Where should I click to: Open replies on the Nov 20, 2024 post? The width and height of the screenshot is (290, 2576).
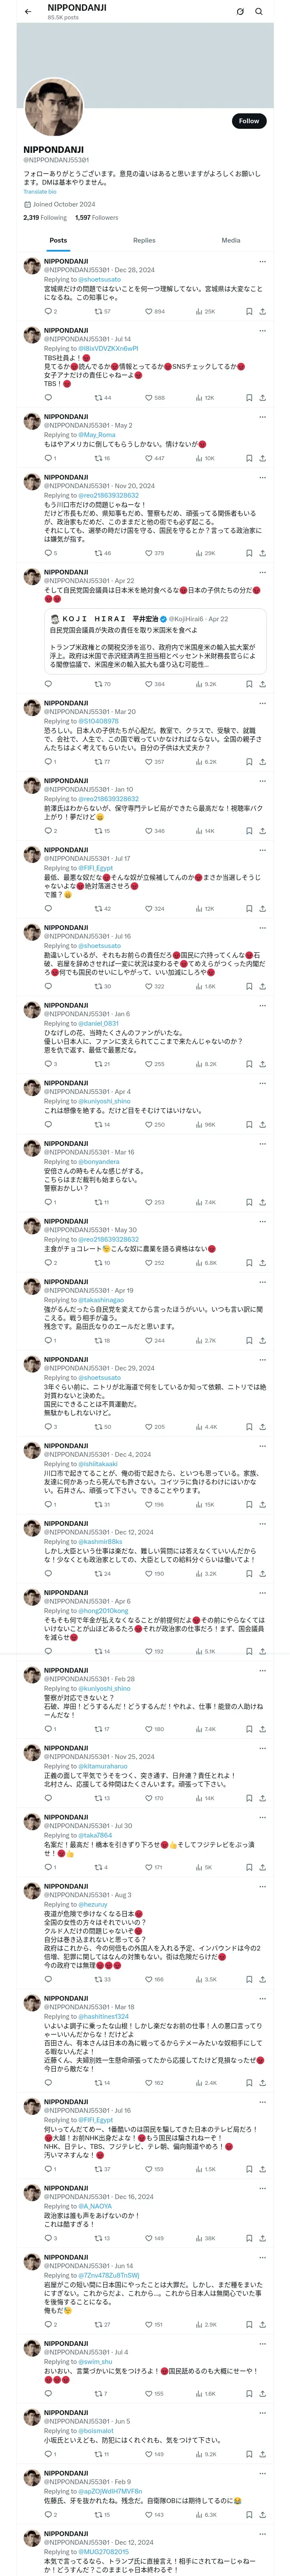point(48,553)
